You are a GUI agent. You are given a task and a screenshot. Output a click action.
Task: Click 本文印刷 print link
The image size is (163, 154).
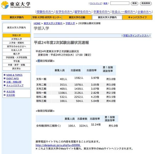coord(11,92)
